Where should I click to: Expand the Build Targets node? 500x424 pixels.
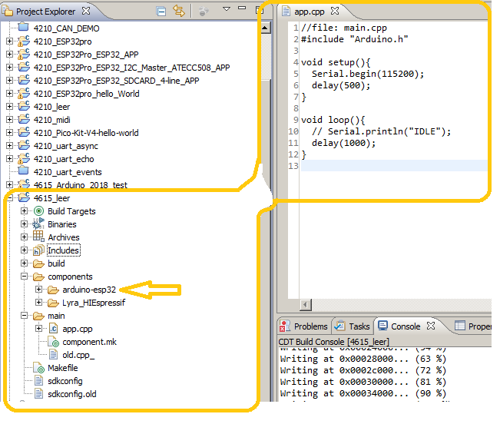(x=25, y=210)
